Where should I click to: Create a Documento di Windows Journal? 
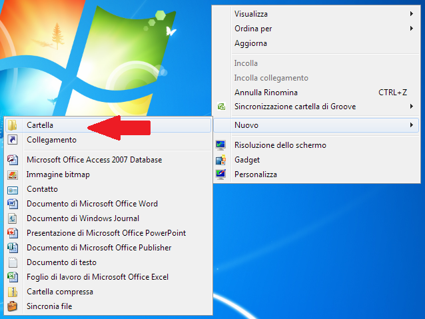coord(108,218)
